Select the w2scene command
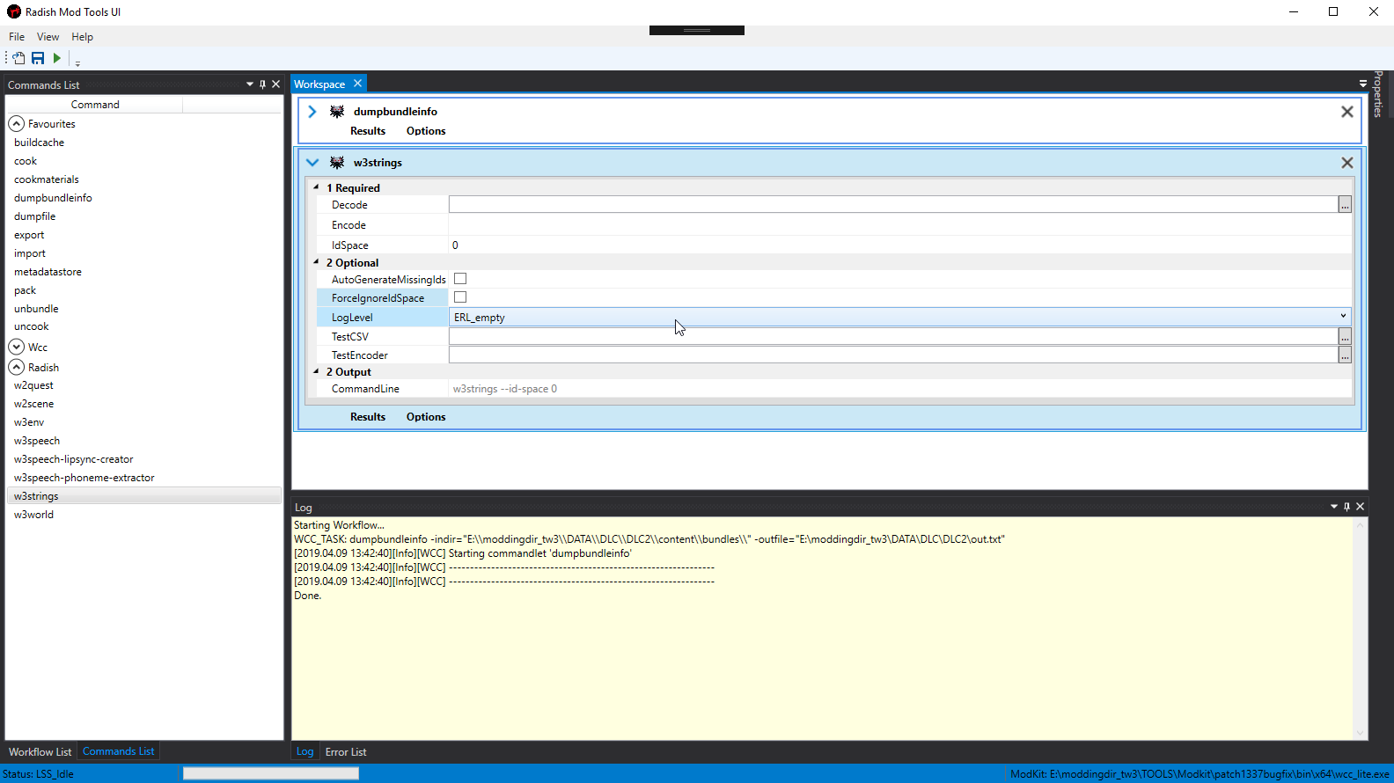Screen dimensions: 1394x783 [33, 404]
